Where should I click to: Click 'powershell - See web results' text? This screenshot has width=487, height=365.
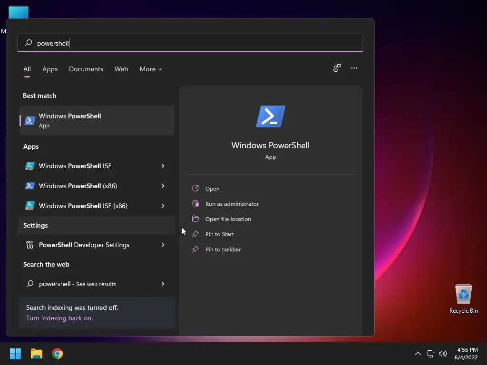(x=78, y=284)
